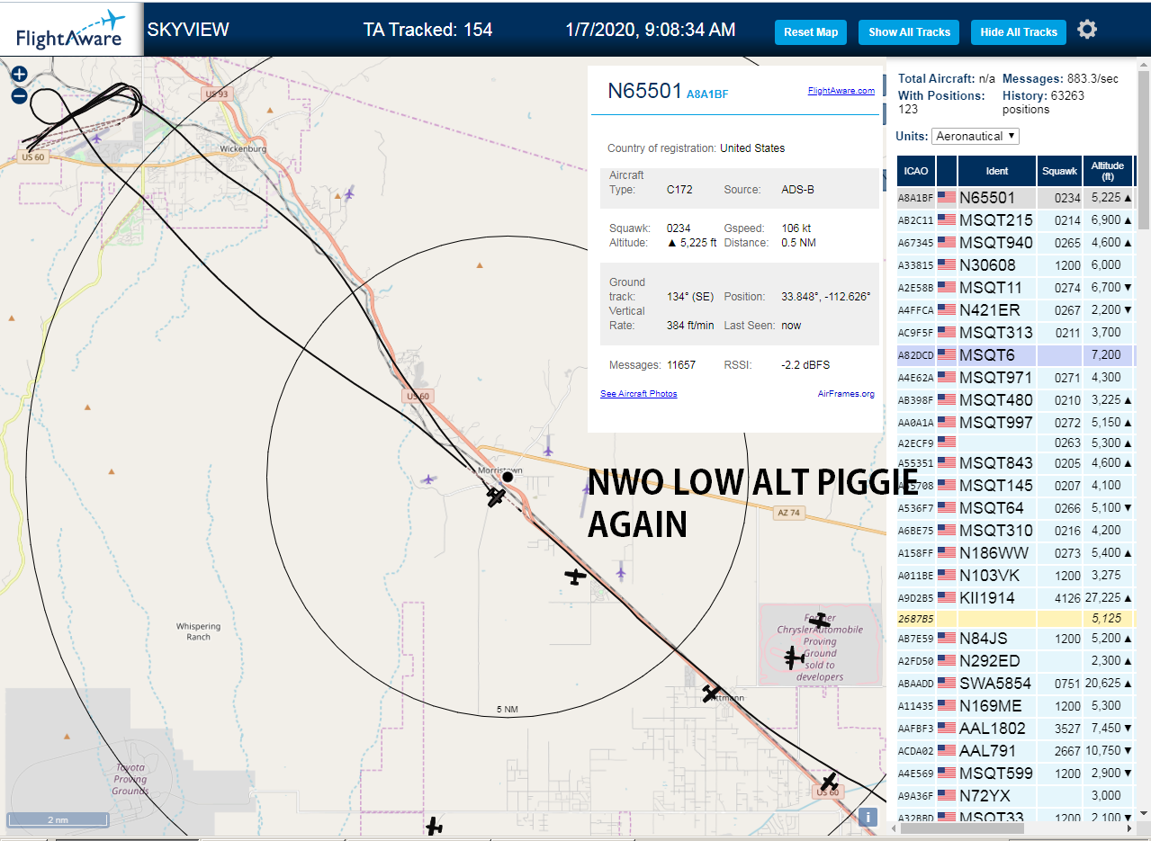Click purple airport marker west of Morristown

[428, 479]
